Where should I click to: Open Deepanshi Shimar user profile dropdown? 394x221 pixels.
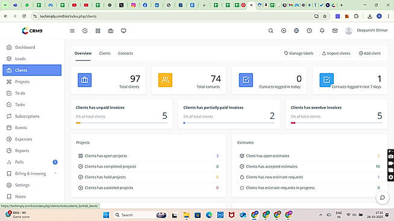point(366,31)
